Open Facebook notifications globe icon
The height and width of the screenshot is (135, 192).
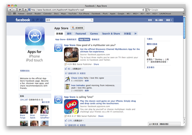(x=41, y=20)
